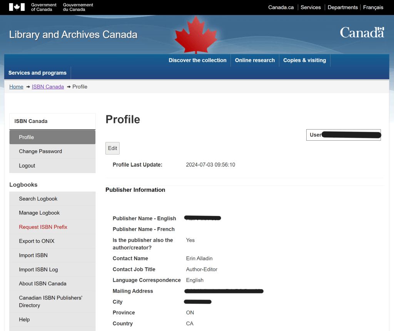
Task: Select Copies & visiting menu item
Action: [304, 60]
